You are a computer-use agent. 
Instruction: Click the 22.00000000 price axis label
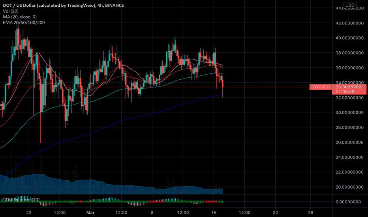point(350,172)
